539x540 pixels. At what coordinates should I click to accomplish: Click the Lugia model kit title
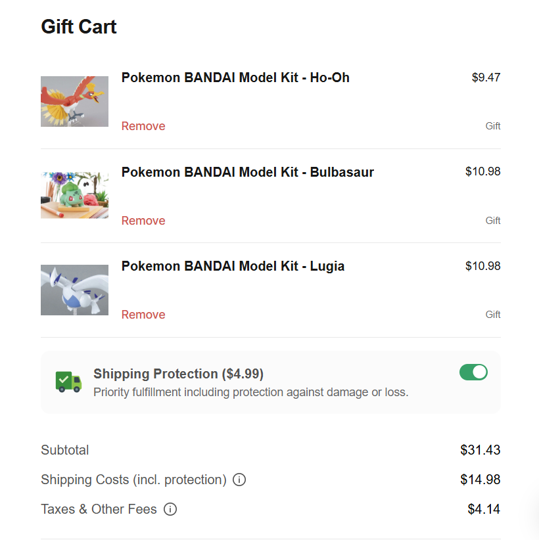tap(233, 266)
